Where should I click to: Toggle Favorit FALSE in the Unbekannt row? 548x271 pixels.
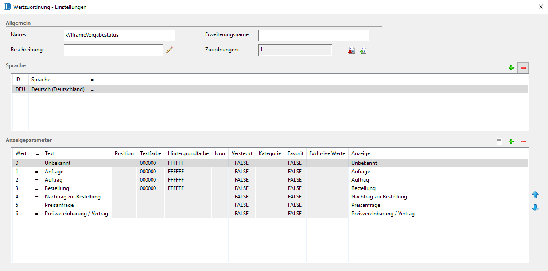(295, 163)
